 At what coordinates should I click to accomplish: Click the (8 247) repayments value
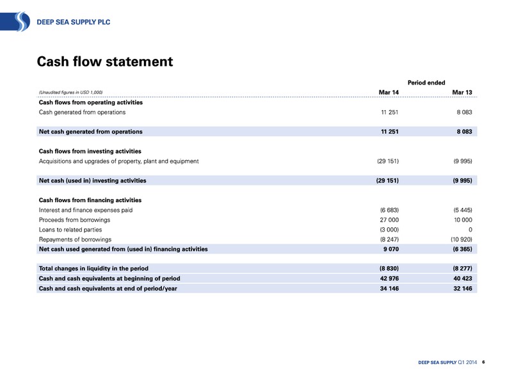(x=389, y=239)
